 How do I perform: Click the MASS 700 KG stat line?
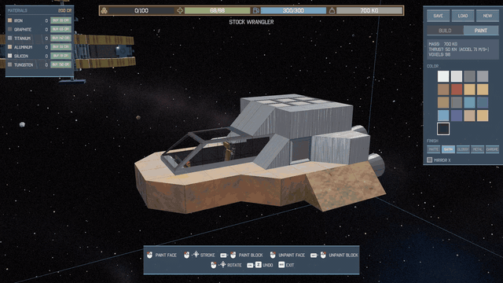[443, 44]
